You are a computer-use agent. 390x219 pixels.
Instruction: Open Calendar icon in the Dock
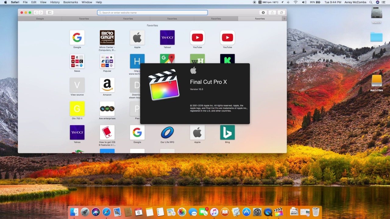pos(139,212)
